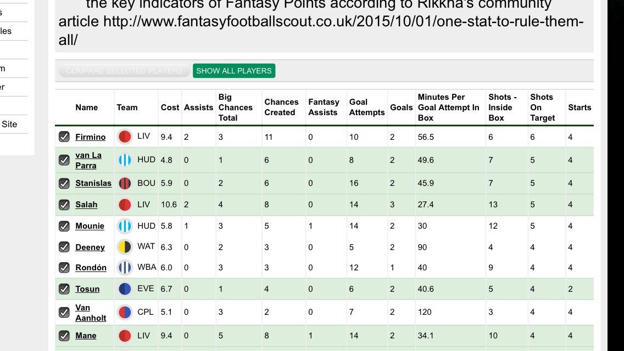Image resolution: width=624 pixels, height=351 pixels.
Task: Click the Bournemouth badge next to Stanislas
Action: [x=125, y=183]
